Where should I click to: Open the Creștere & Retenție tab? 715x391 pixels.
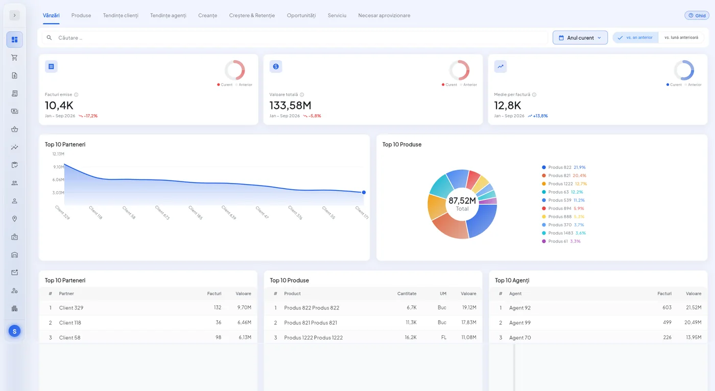[252, 15]
